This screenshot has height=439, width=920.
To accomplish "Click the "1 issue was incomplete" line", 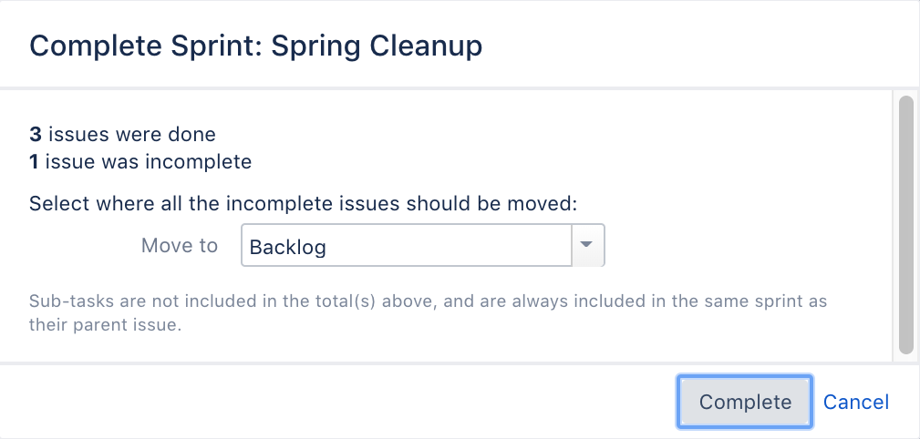I will click(x=140, y=162).
